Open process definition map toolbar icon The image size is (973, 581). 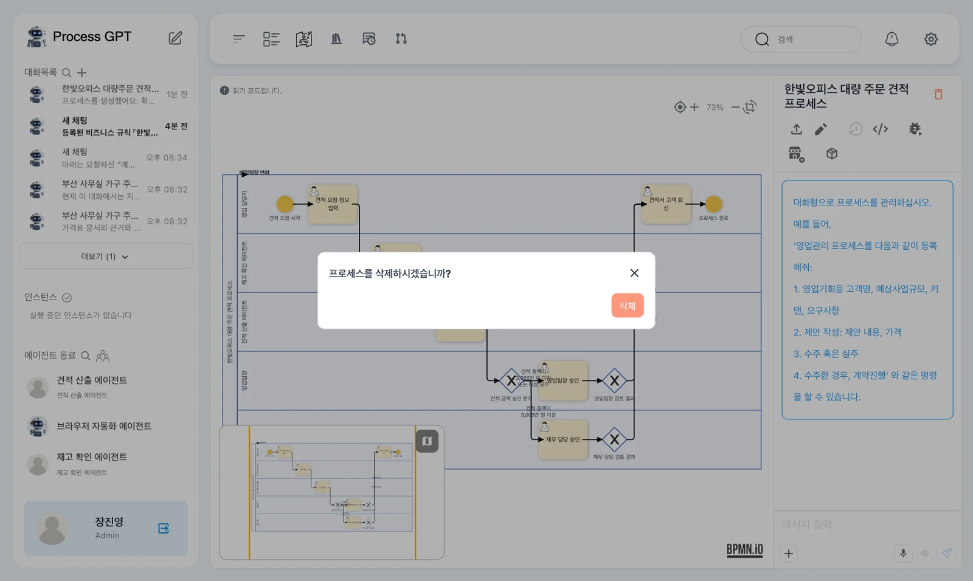[303, 39]
